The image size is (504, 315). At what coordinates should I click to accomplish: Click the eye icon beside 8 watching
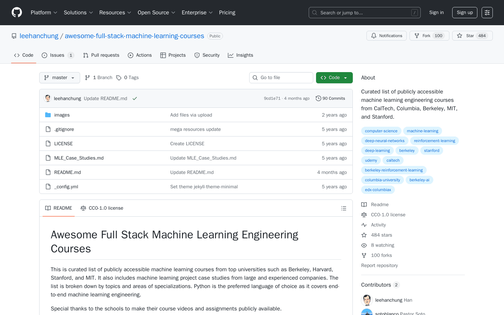tap(364, 245)
